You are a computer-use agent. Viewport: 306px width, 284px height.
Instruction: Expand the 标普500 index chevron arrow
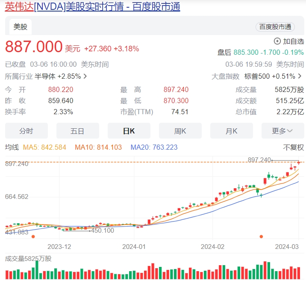click(300, 76)
